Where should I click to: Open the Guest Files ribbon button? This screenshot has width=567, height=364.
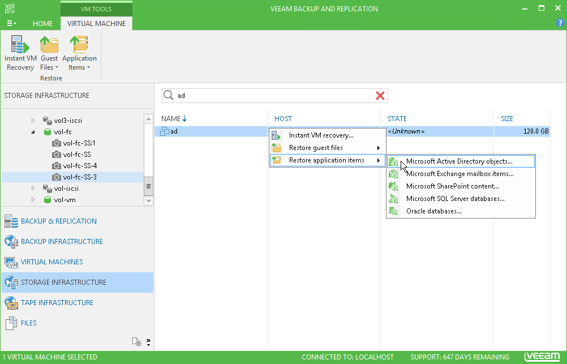pos(49,53)
